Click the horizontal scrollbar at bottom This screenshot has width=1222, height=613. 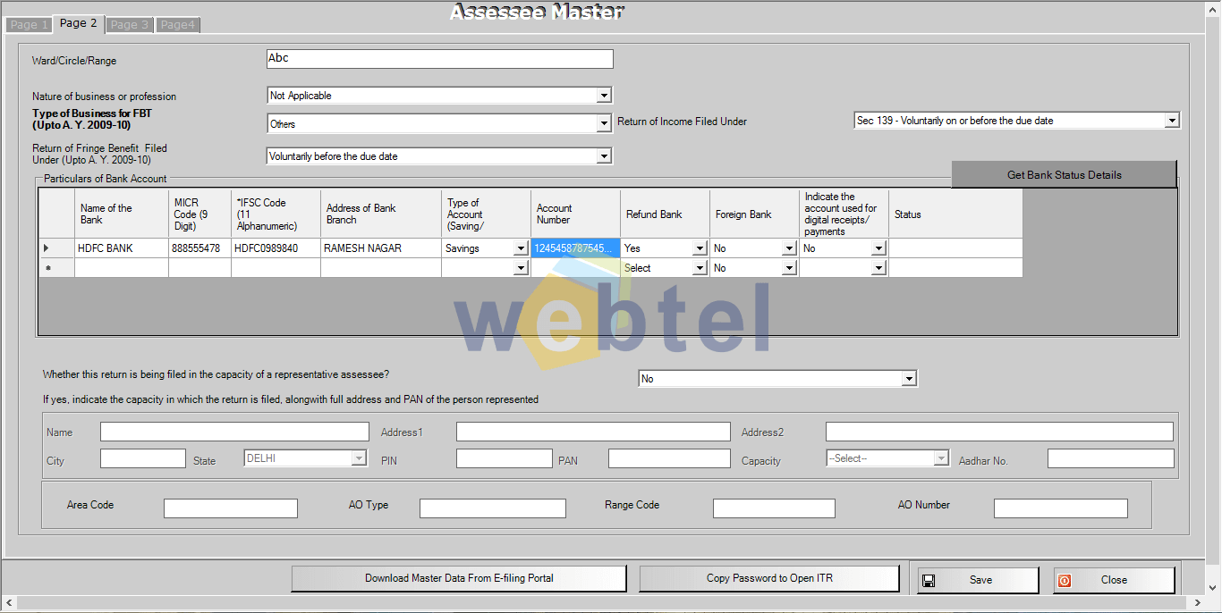coord(603,604)
